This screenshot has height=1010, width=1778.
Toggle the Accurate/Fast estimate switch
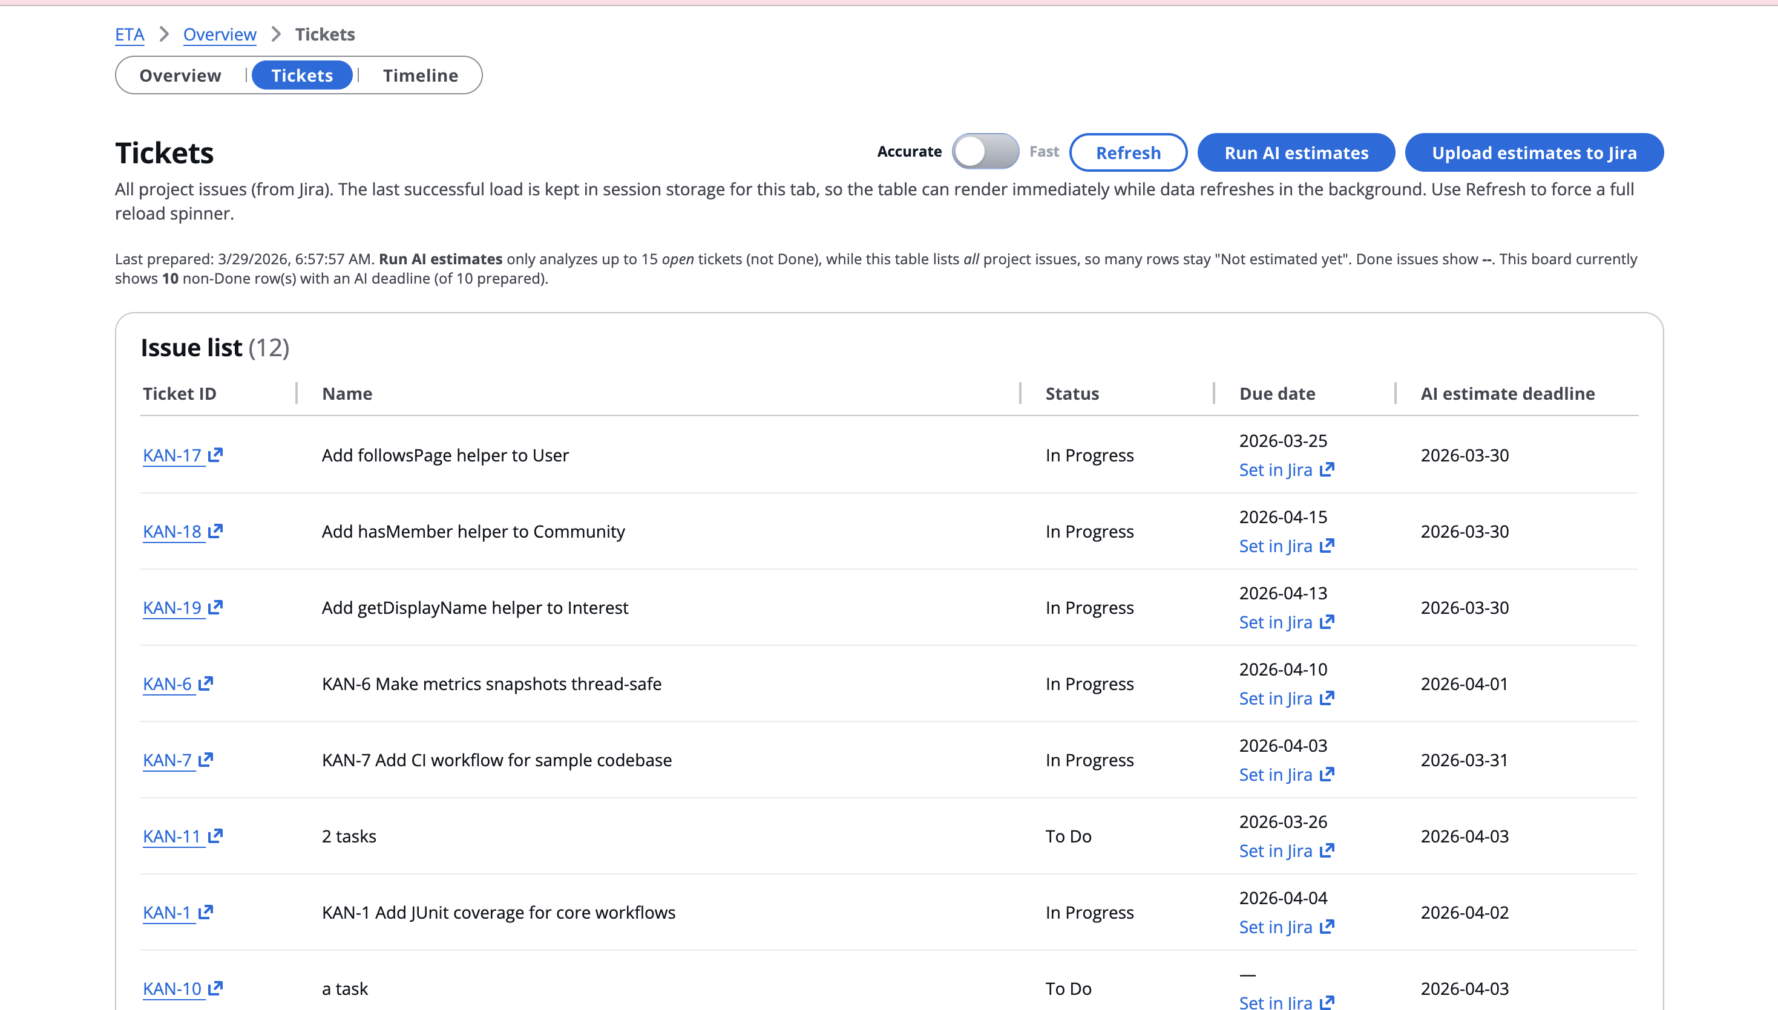pyautogui.click(x=985, y=151)
